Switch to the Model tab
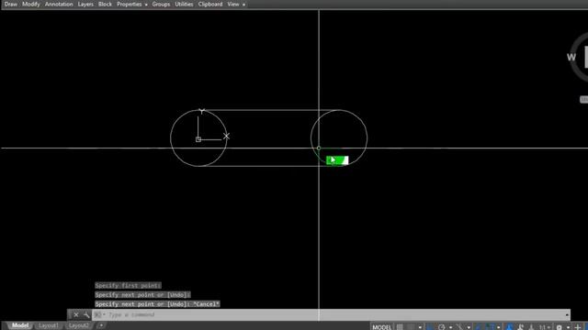588x330 pixels. click(19, 325)
